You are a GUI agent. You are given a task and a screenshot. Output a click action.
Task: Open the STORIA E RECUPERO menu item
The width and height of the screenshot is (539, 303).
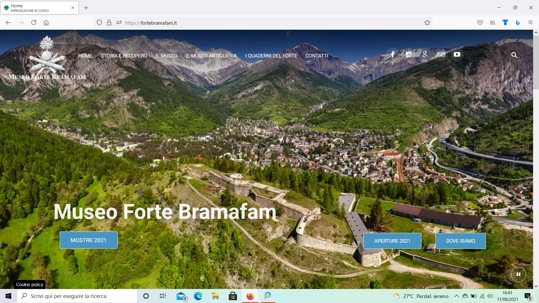click(x=124, y=56)
